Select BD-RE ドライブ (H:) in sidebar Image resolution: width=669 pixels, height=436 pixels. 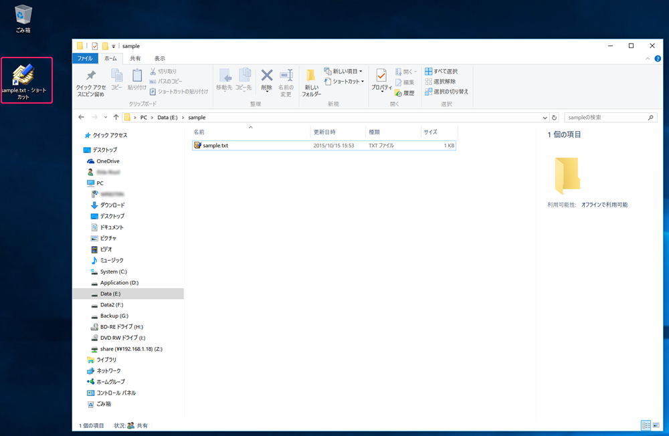click(x=117, y=327)
